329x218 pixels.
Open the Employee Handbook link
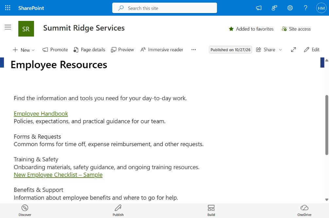point(41,114)
